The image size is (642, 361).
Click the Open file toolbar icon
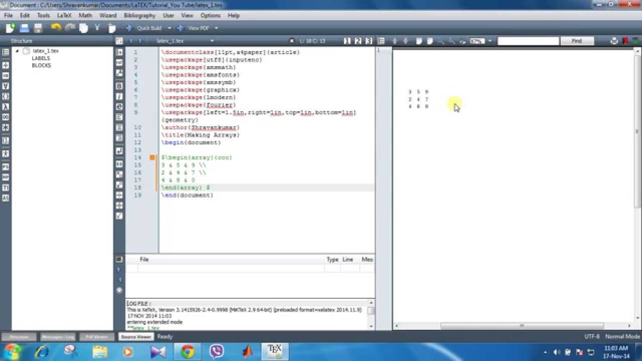[24, 28]
